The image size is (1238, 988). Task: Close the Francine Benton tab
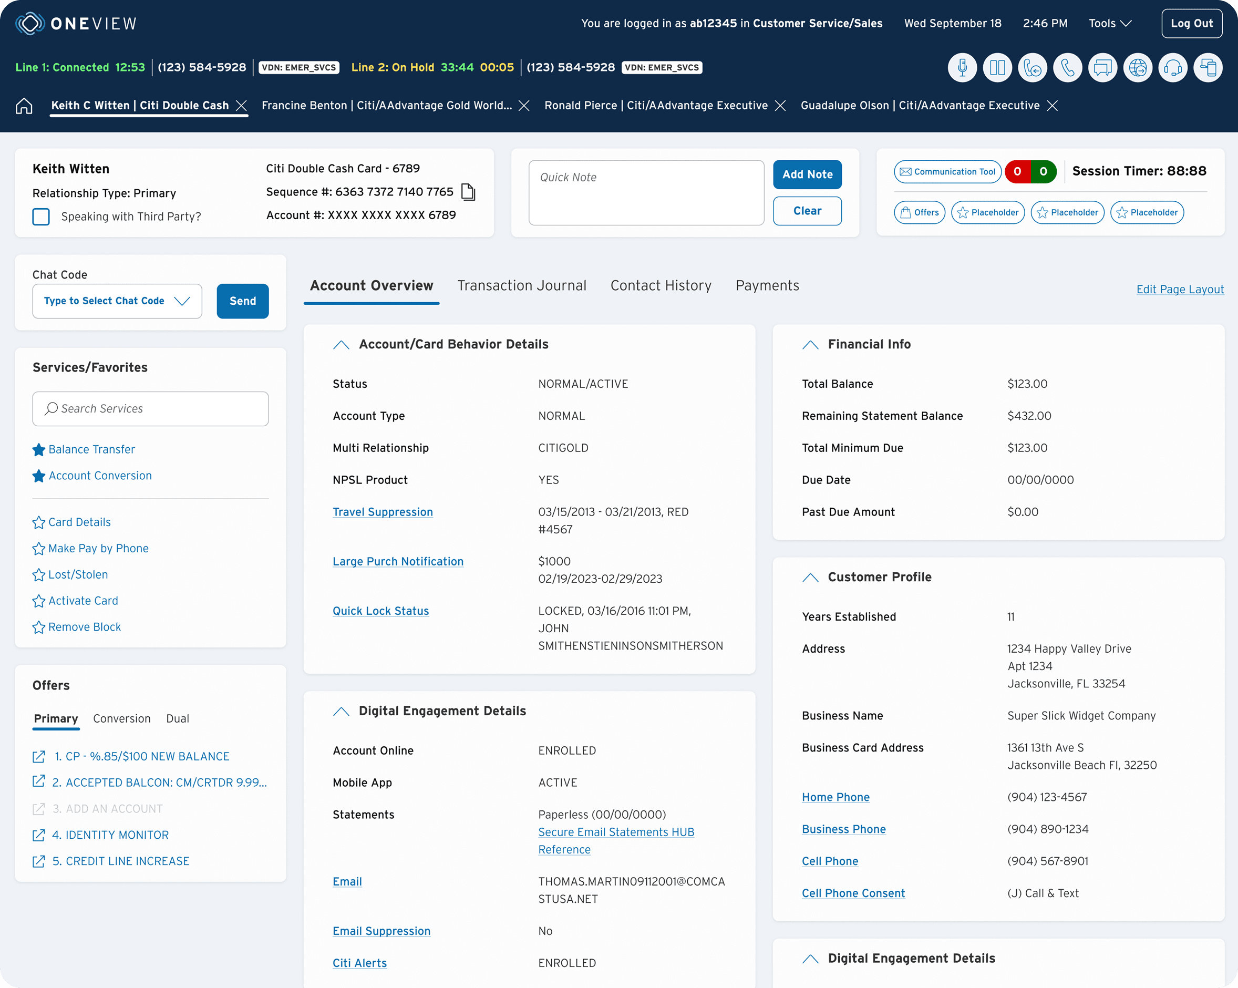(524, 106)
